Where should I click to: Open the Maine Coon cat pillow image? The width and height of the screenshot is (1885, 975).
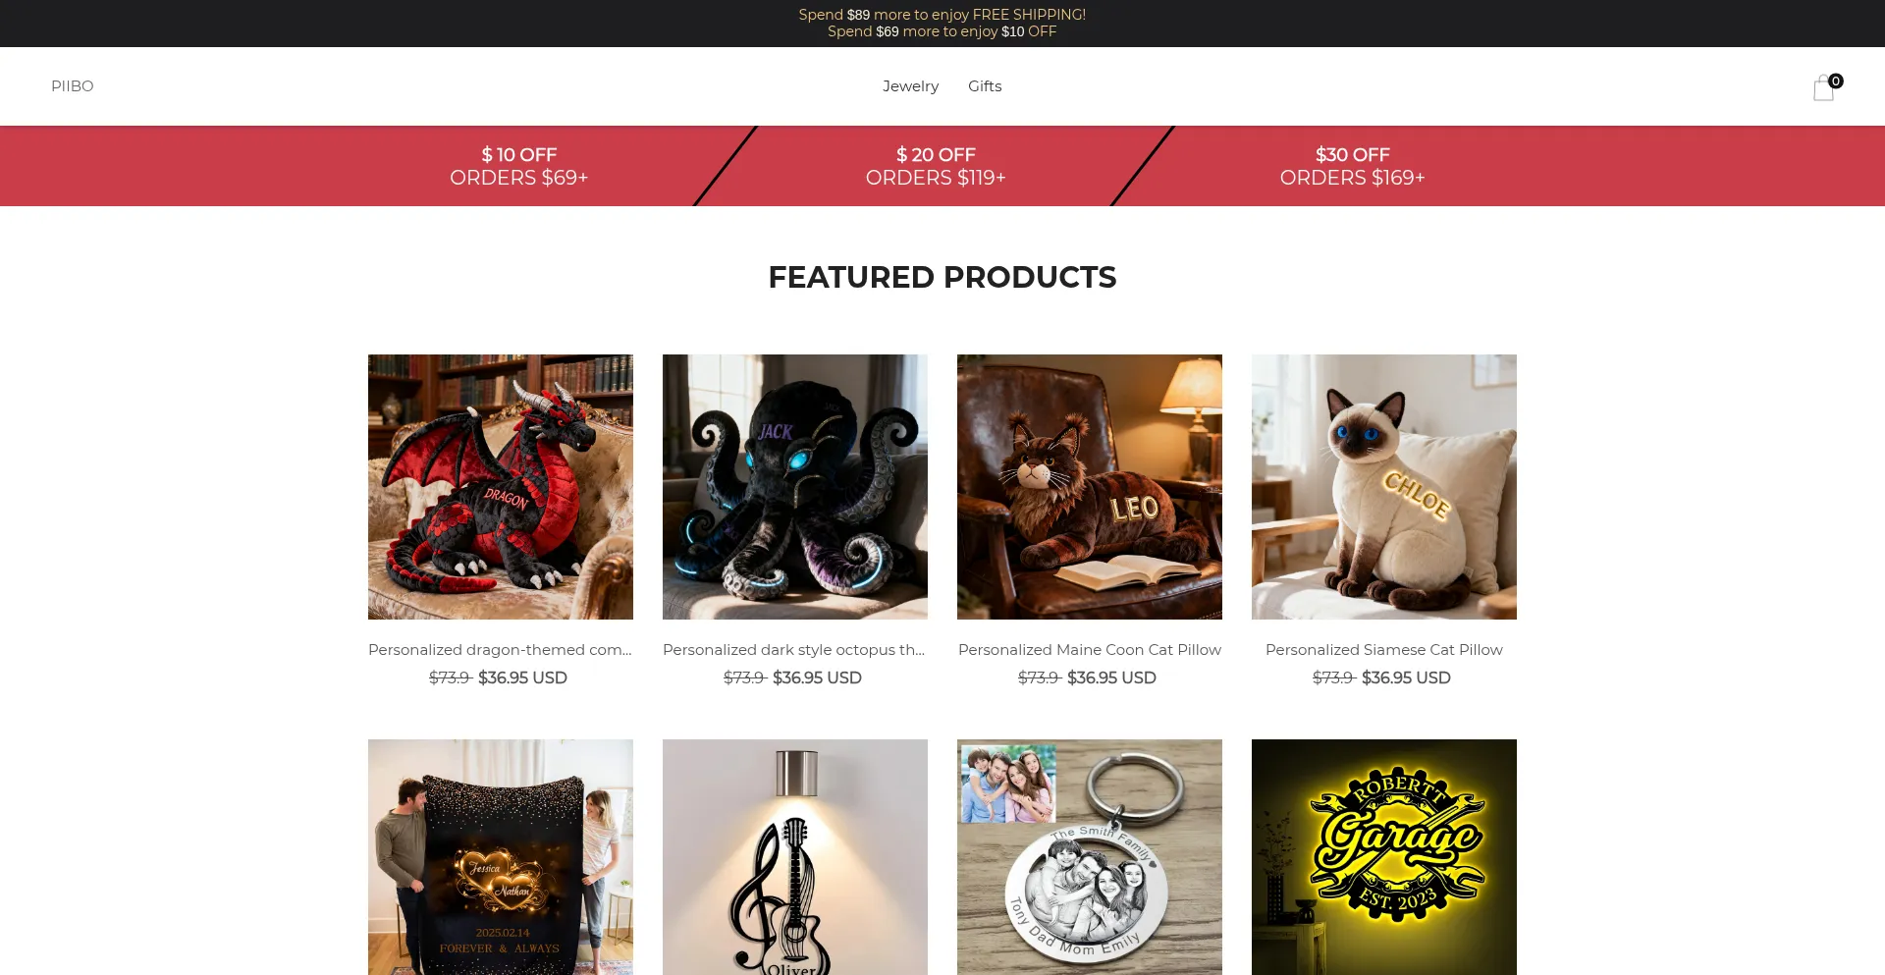(x=1090, y=487)
